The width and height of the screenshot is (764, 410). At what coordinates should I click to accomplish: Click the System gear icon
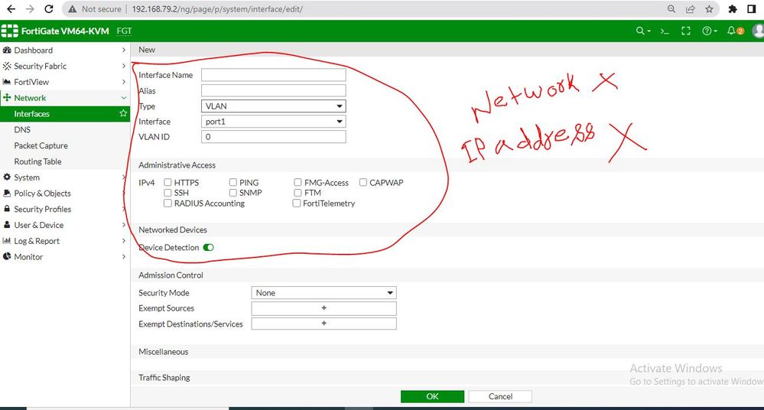(7, 177)
